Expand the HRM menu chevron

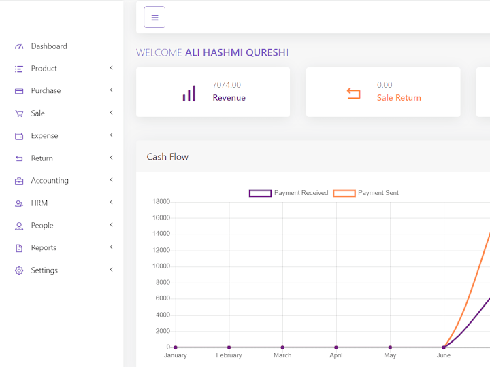111,203
